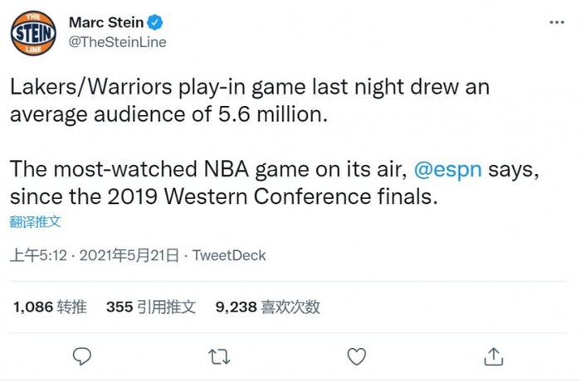View the 1,086 retweets list
The image size is (581, 382).
click(33, 307)
